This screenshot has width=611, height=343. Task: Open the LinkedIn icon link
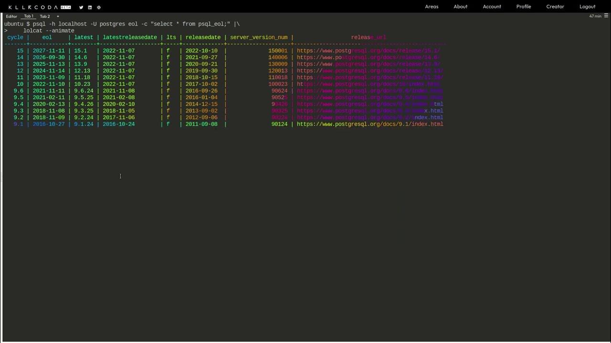pyautogui.click(x=90, y=7)
